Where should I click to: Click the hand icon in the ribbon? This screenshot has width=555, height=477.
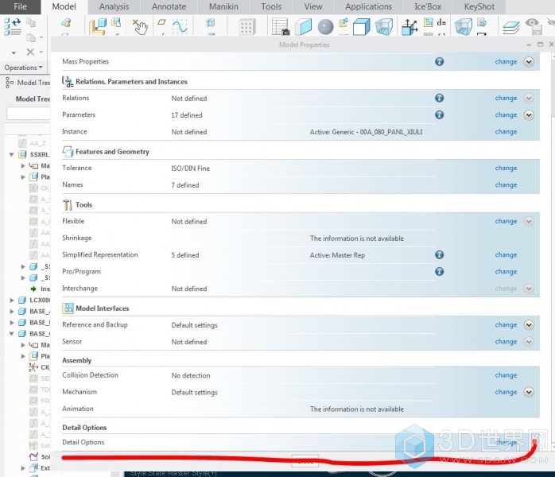click(x=141, y=28)
